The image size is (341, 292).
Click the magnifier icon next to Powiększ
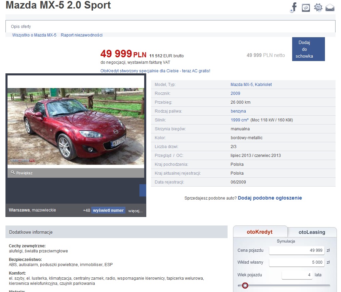pyautogui.click(x=13, y=172)
